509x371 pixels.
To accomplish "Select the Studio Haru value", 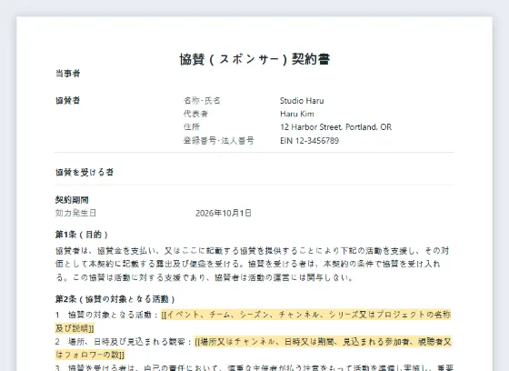I will click(302, 101).
